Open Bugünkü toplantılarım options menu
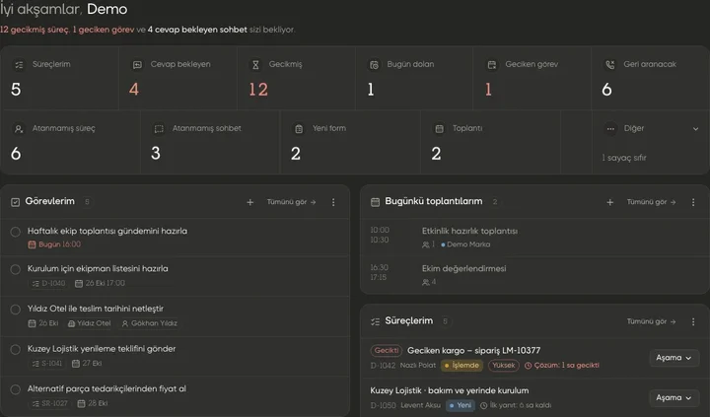Viewport: 710px width, 417px height. (693, 202)
